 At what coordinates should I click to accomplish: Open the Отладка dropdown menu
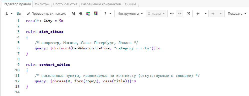[156, 14]
